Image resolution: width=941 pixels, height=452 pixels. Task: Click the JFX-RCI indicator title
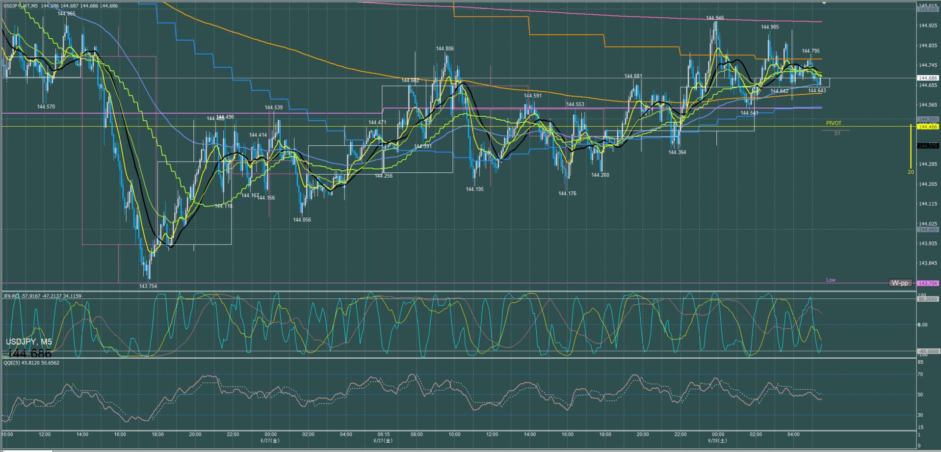tap(43, 296)
